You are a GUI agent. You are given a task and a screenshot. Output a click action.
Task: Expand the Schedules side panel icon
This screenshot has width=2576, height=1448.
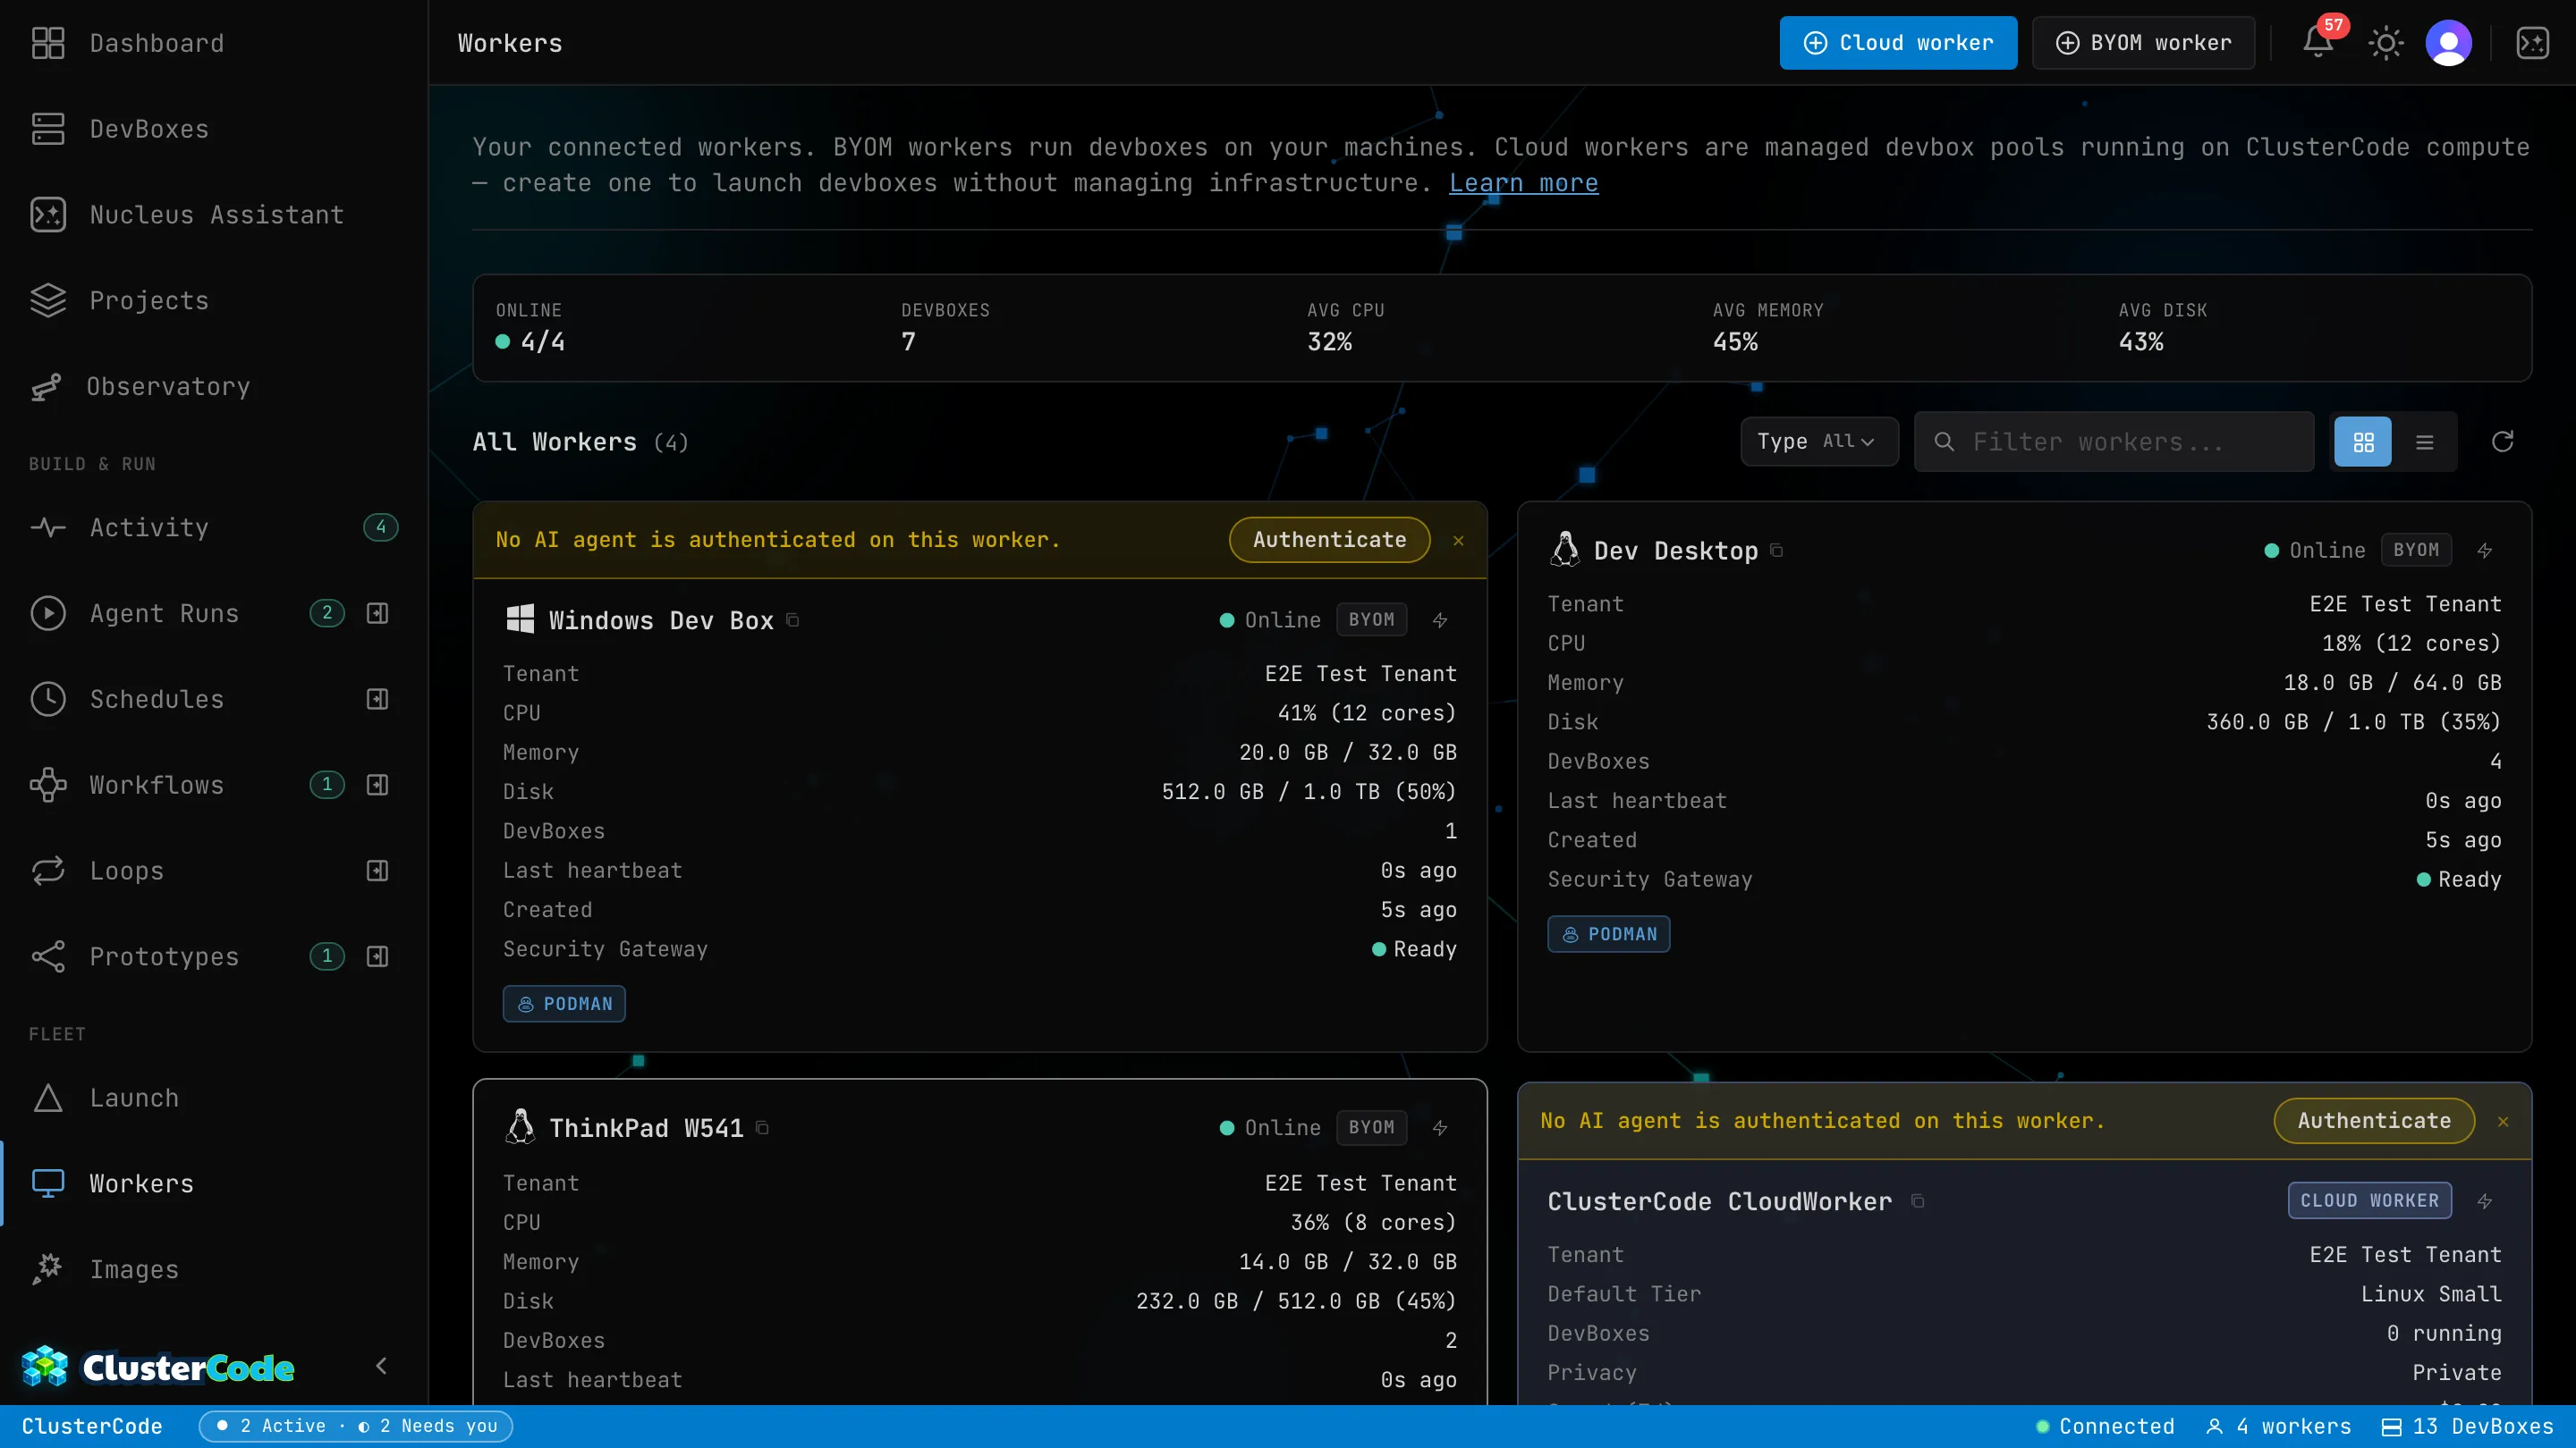click(x=377, y=700)
